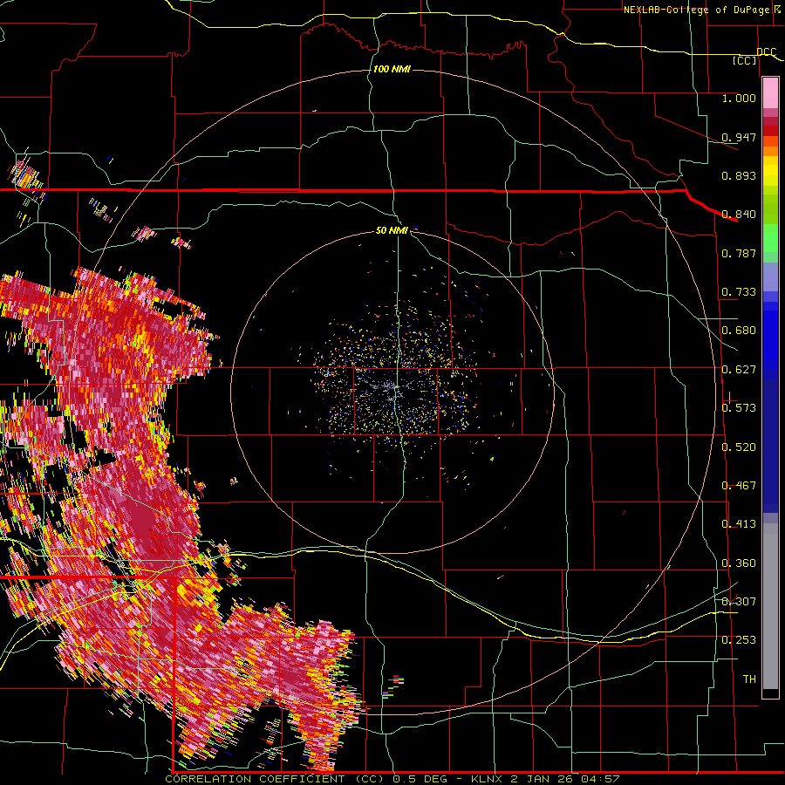Click the DCC label above the color scale
This screenshot has width=785, height=785.
coord(766,52)
